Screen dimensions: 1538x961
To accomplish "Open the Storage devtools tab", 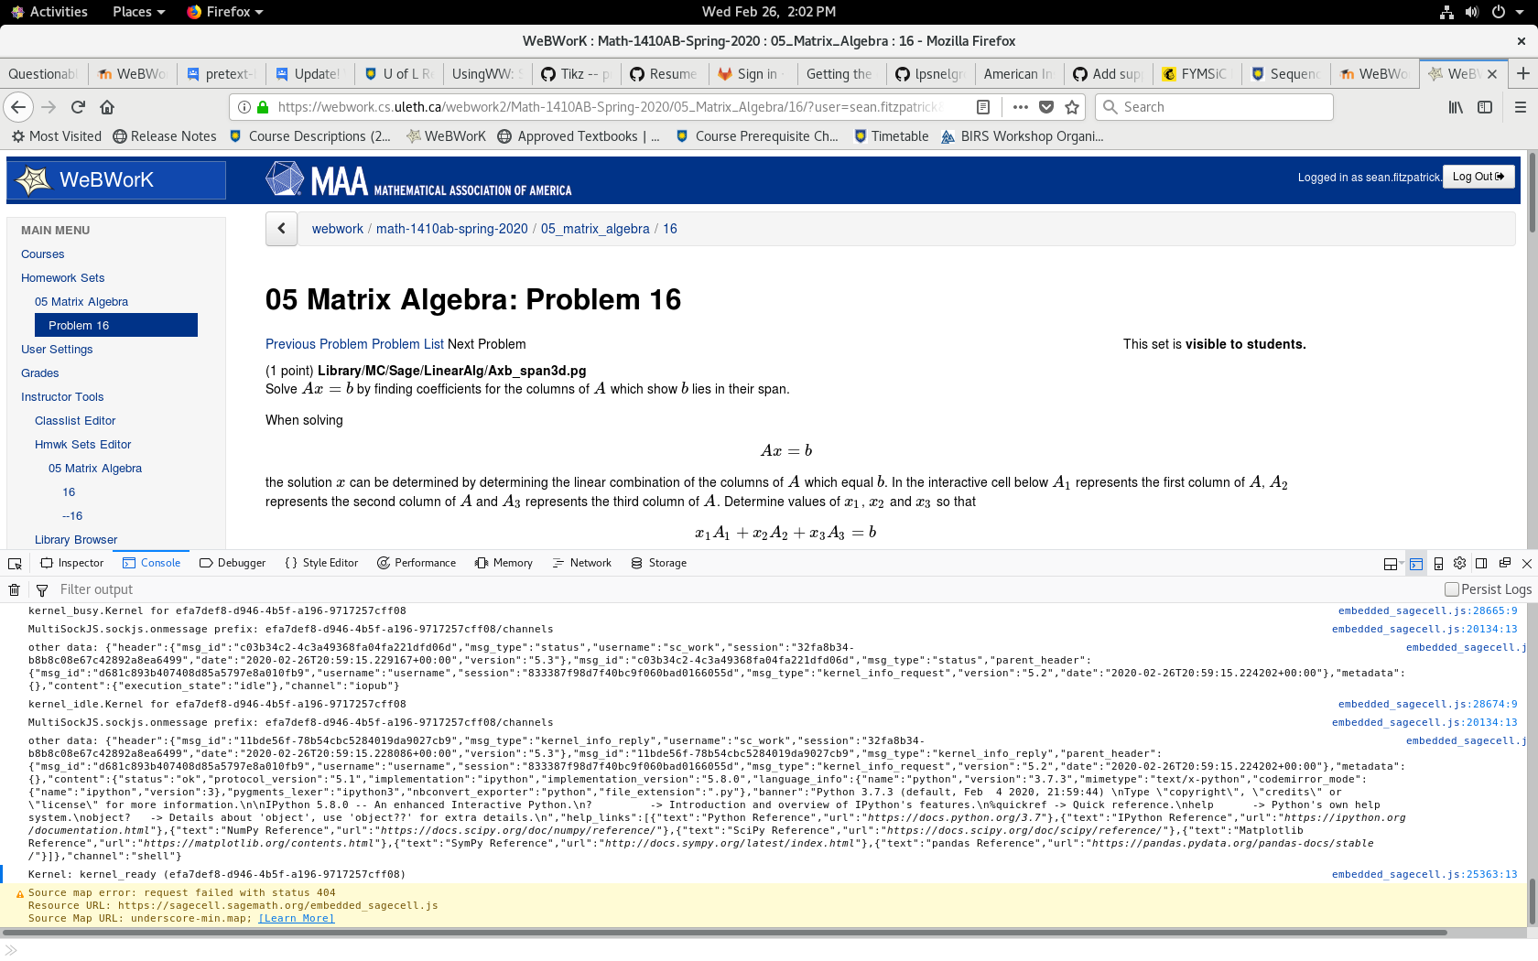I will pyautogui.click(x=658, y=563).
